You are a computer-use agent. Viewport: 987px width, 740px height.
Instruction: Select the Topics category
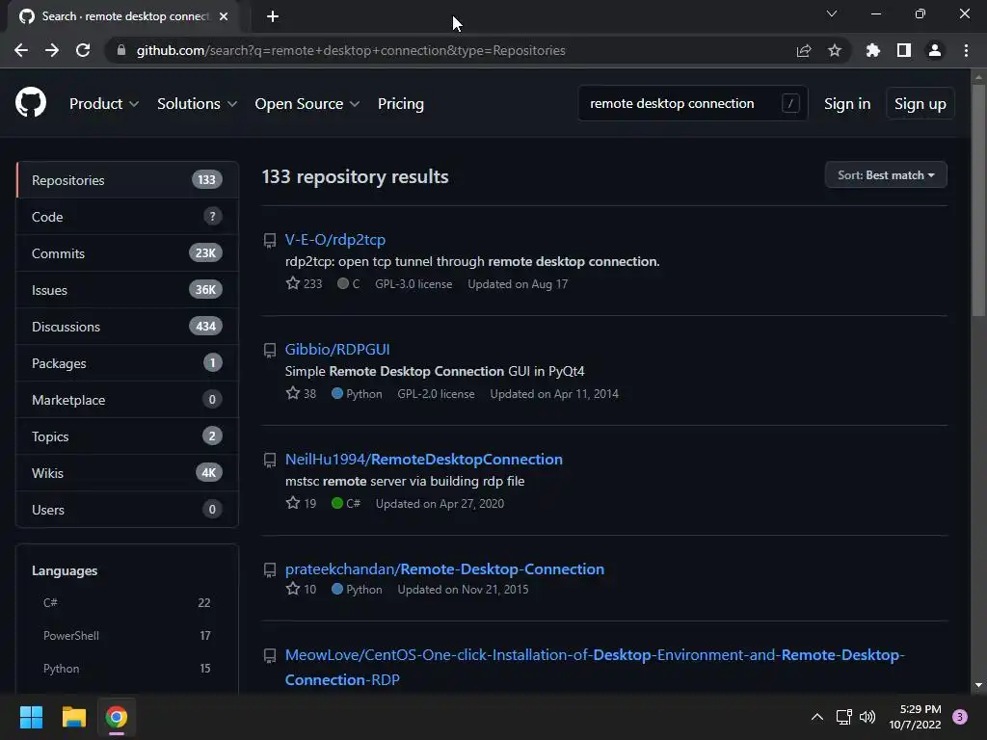[127, 436]
